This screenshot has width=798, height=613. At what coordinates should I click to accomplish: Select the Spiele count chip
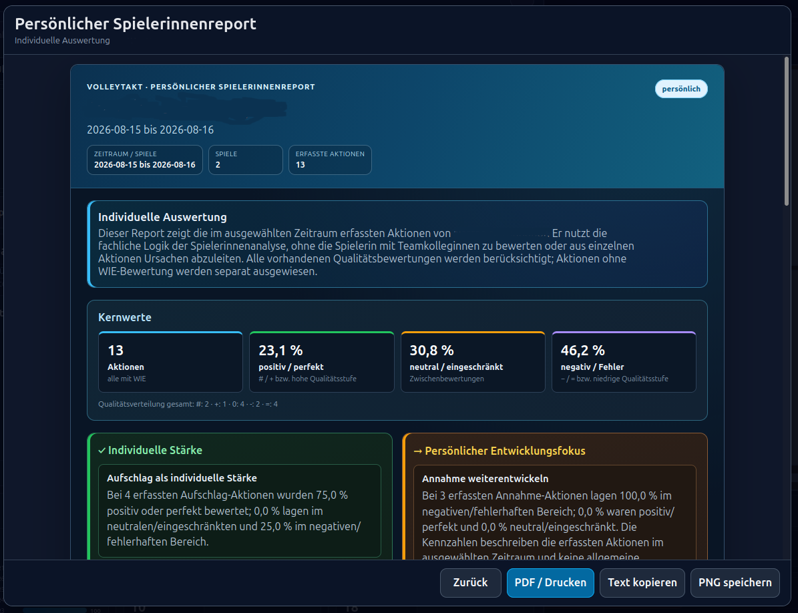coord(245,160)
